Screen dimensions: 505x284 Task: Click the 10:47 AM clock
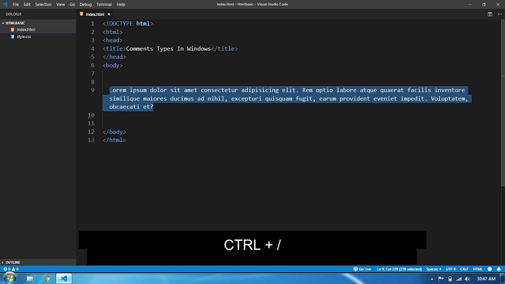click(486, 279)
